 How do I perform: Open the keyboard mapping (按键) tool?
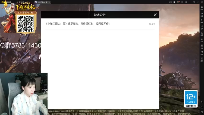coord(202,8)
